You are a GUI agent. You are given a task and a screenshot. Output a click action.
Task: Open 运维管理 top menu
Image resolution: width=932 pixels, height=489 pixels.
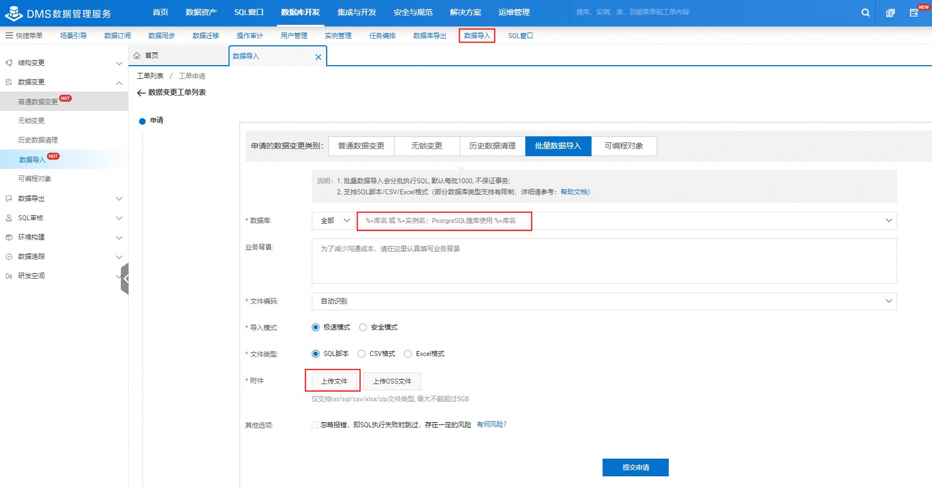pyautogui.click(x=514, y=12)
